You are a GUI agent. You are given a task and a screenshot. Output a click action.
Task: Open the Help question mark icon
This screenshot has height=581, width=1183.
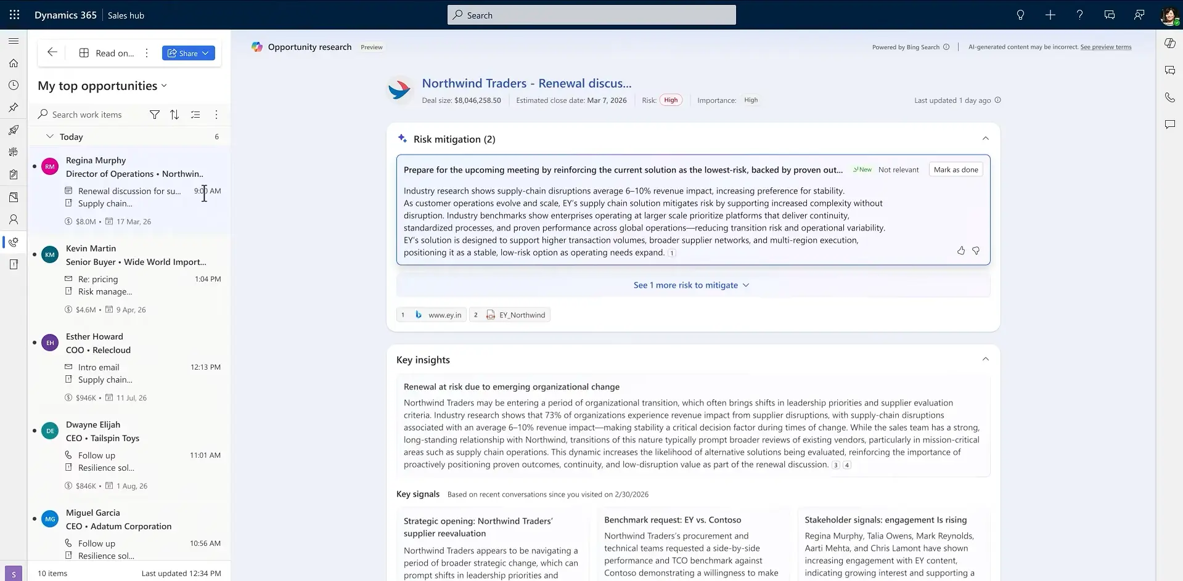coord(1079,15)
